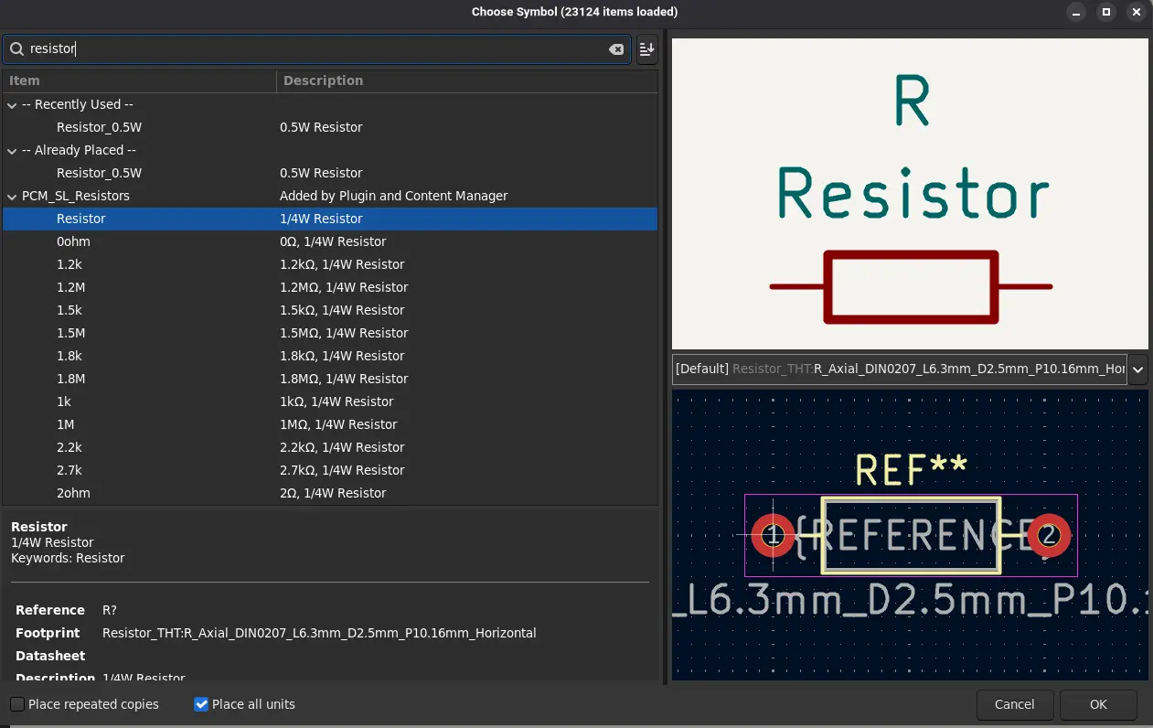
Task: Clear the resistor search text
Action: (x=616, y=49)
